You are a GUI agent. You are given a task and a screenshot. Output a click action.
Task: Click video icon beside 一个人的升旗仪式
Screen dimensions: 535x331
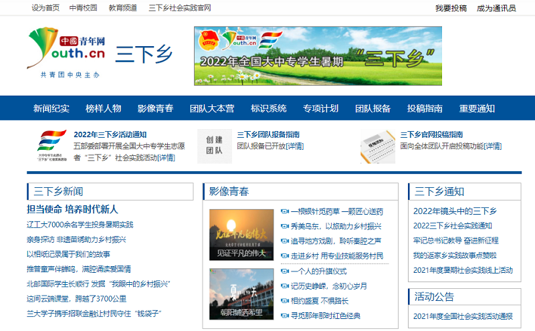click(x=284, y=271)
